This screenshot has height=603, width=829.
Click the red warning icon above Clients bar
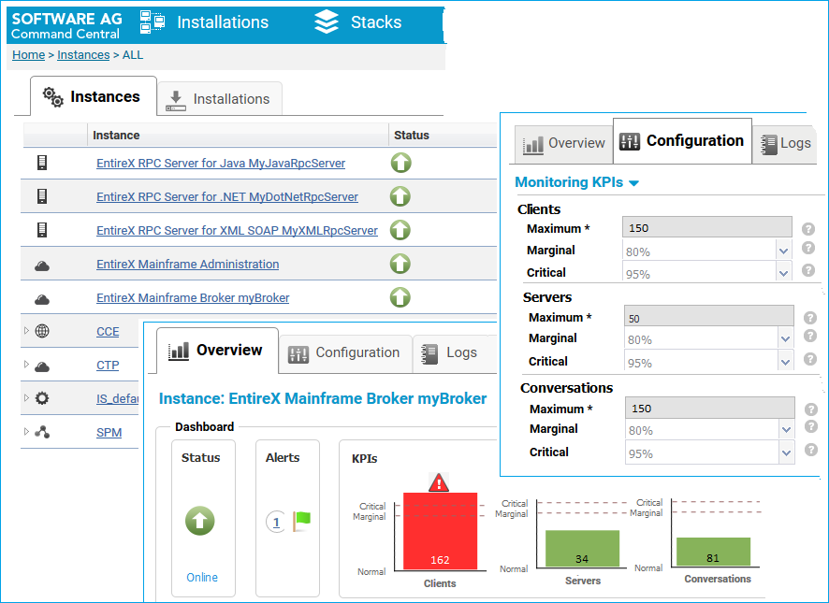coord(438,482)
